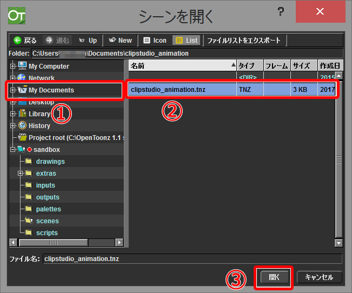Screen dimensions: 352x293
Task: Click the scenes folder icon
Action: pyautogui.click(x=29, y=221)
